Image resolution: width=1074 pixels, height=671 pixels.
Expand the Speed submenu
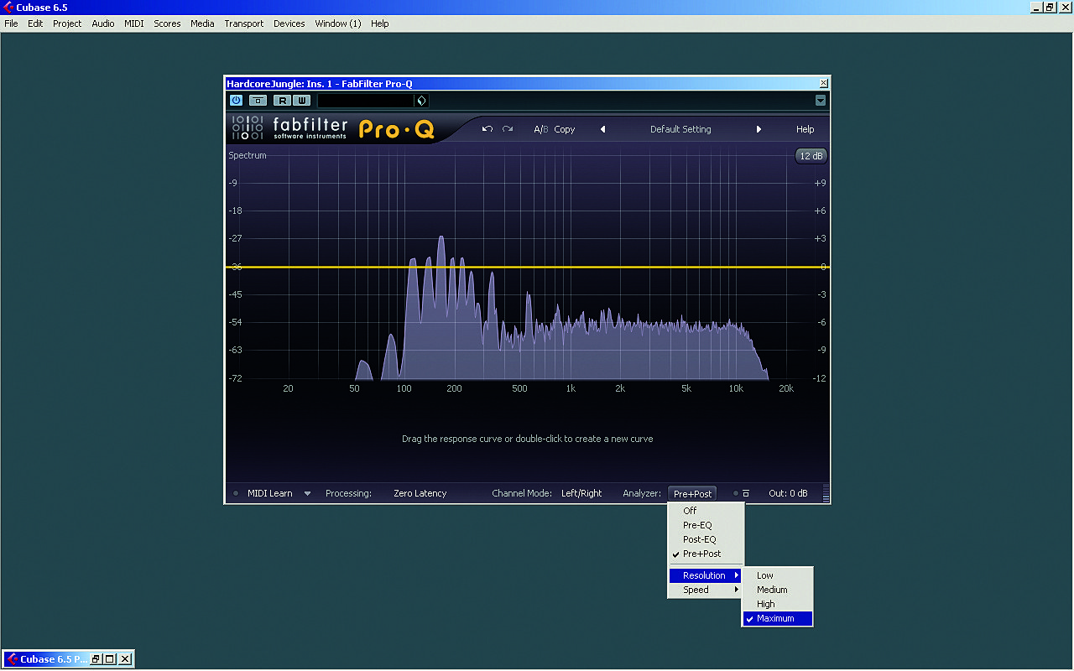pos(706,590)
